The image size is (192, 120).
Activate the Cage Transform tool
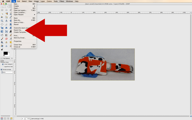[6, 31]
